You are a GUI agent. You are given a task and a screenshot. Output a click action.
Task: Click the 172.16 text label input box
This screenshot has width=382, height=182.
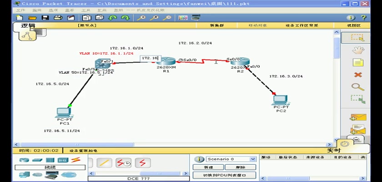[150, 58]
